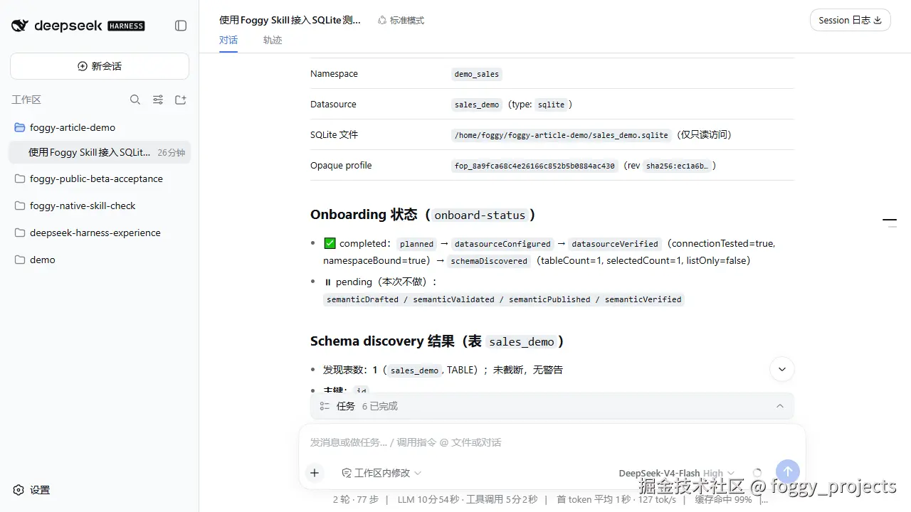Start a 新会话
This screenshot has width=911, height=512.
tap(100, 66)
